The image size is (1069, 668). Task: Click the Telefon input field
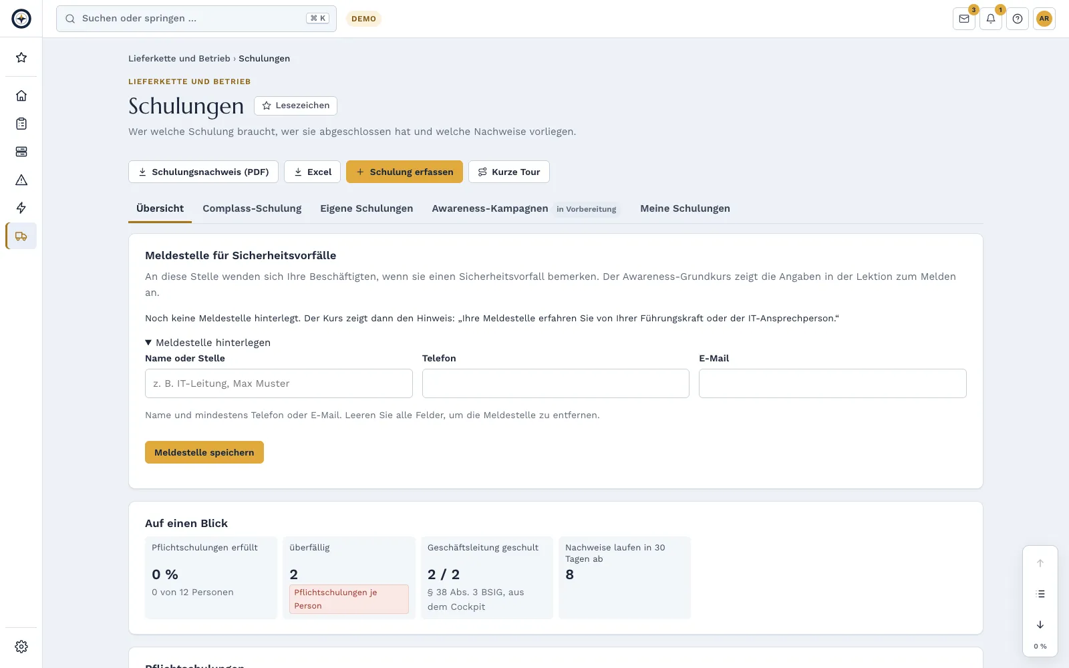click(556, 383)
